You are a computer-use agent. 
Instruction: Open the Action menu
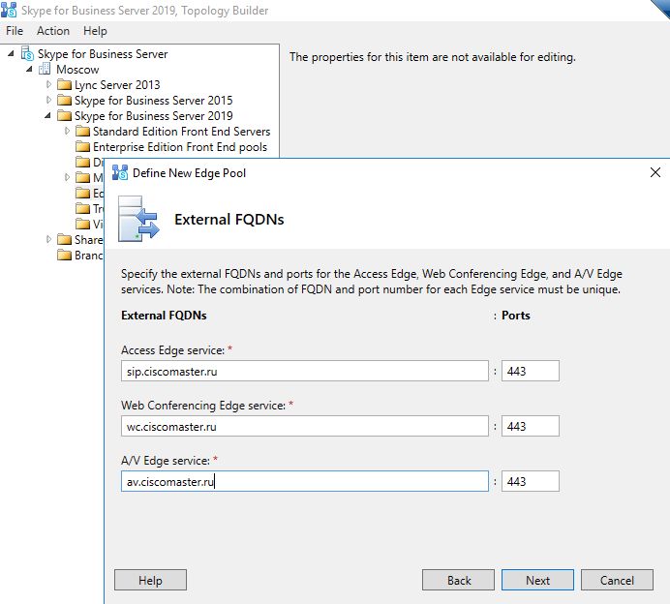(53, 31)
